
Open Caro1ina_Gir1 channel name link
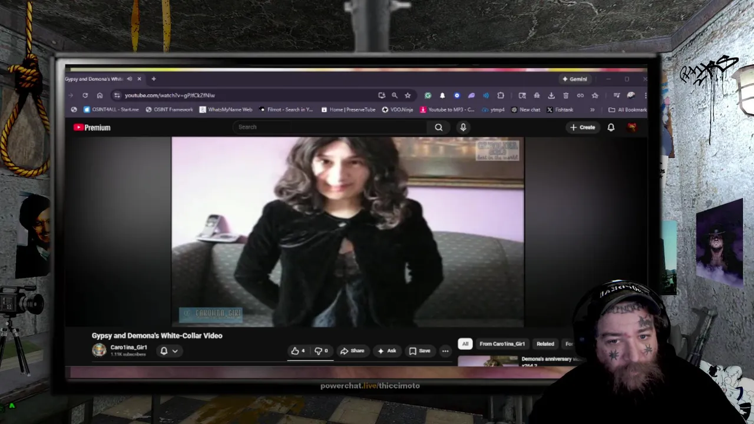[x=128, y=347]
